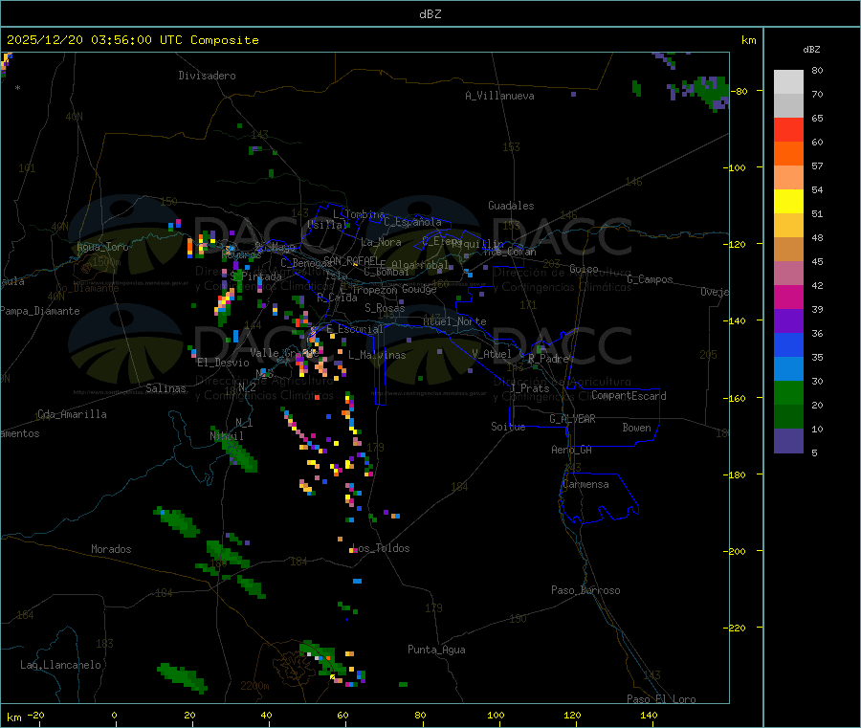Screen dimensions: 861x728
Task: Click the timestamp 2025/12/20 03:56:00 UTC Composite
Action: click(132, 40)
